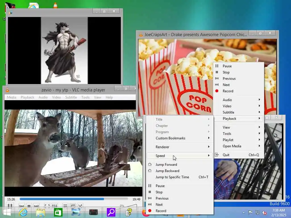This screenshot has height=218, width=291.
Task: Expand the Open Media submenu
Action: 239,146
